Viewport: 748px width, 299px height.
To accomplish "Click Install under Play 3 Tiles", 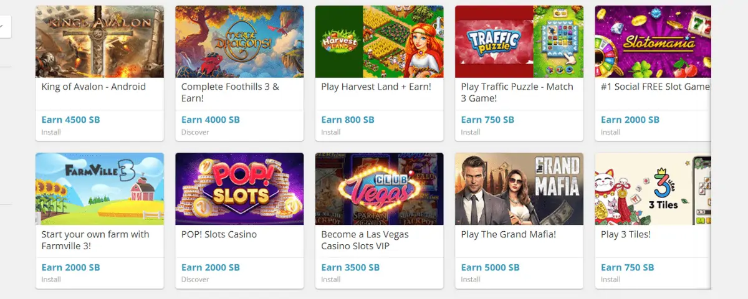I will [x=610, y=280].
